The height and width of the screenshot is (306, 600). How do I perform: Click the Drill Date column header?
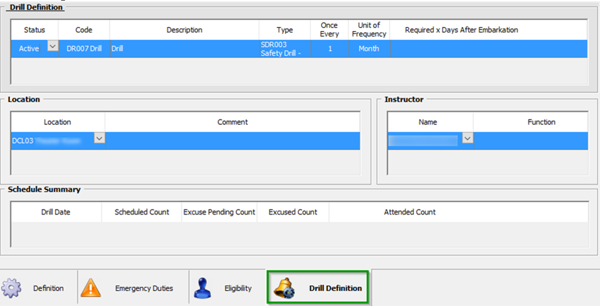55,212
